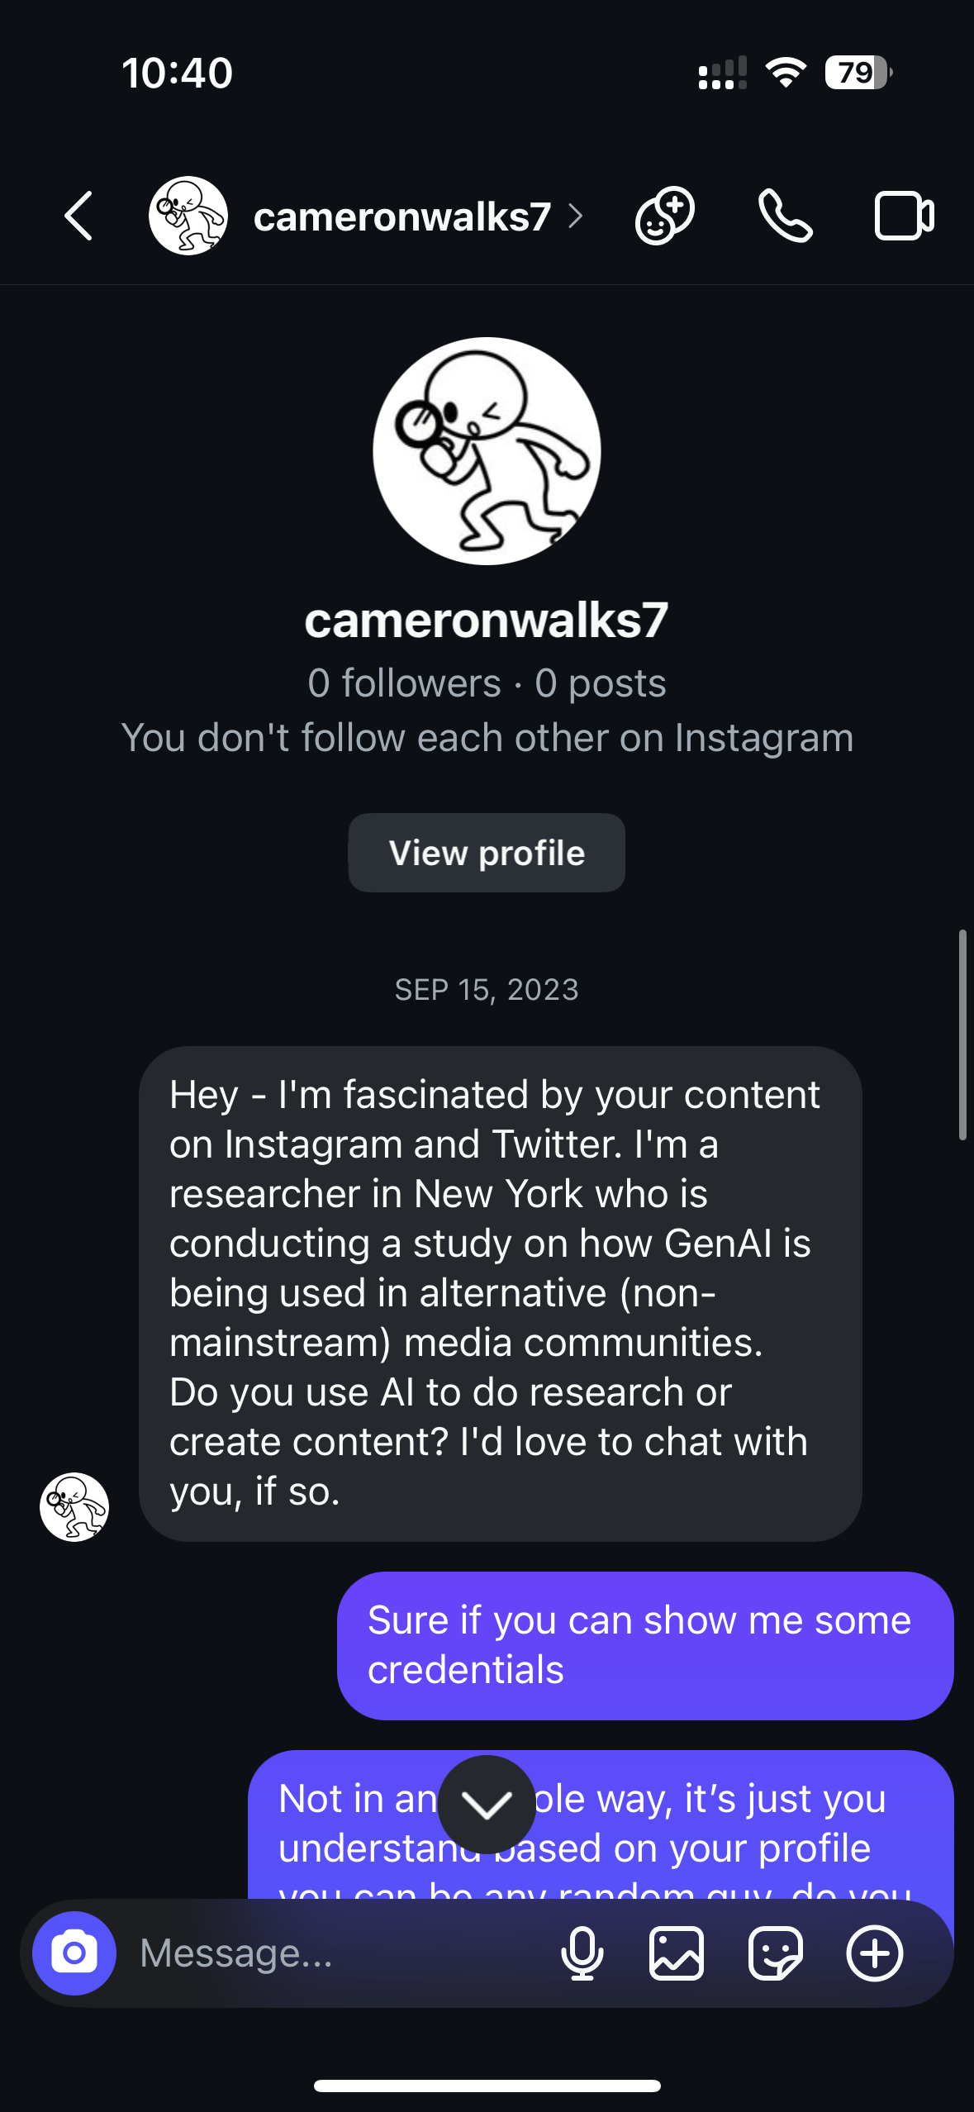Open the AI sticker/avatar icon in header
Image resolution: width=974 pixels, height=2112 pixels.
664,216
